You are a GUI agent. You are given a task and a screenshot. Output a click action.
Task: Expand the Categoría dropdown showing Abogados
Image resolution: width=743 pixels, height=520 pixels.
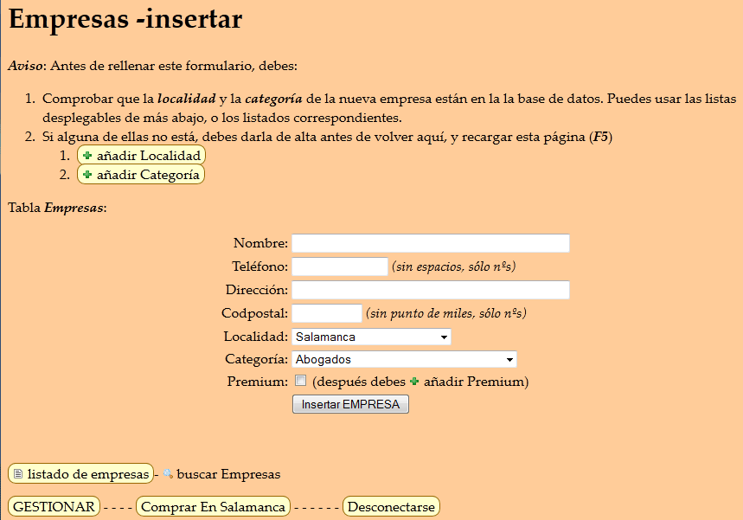(x=404, y=359)
